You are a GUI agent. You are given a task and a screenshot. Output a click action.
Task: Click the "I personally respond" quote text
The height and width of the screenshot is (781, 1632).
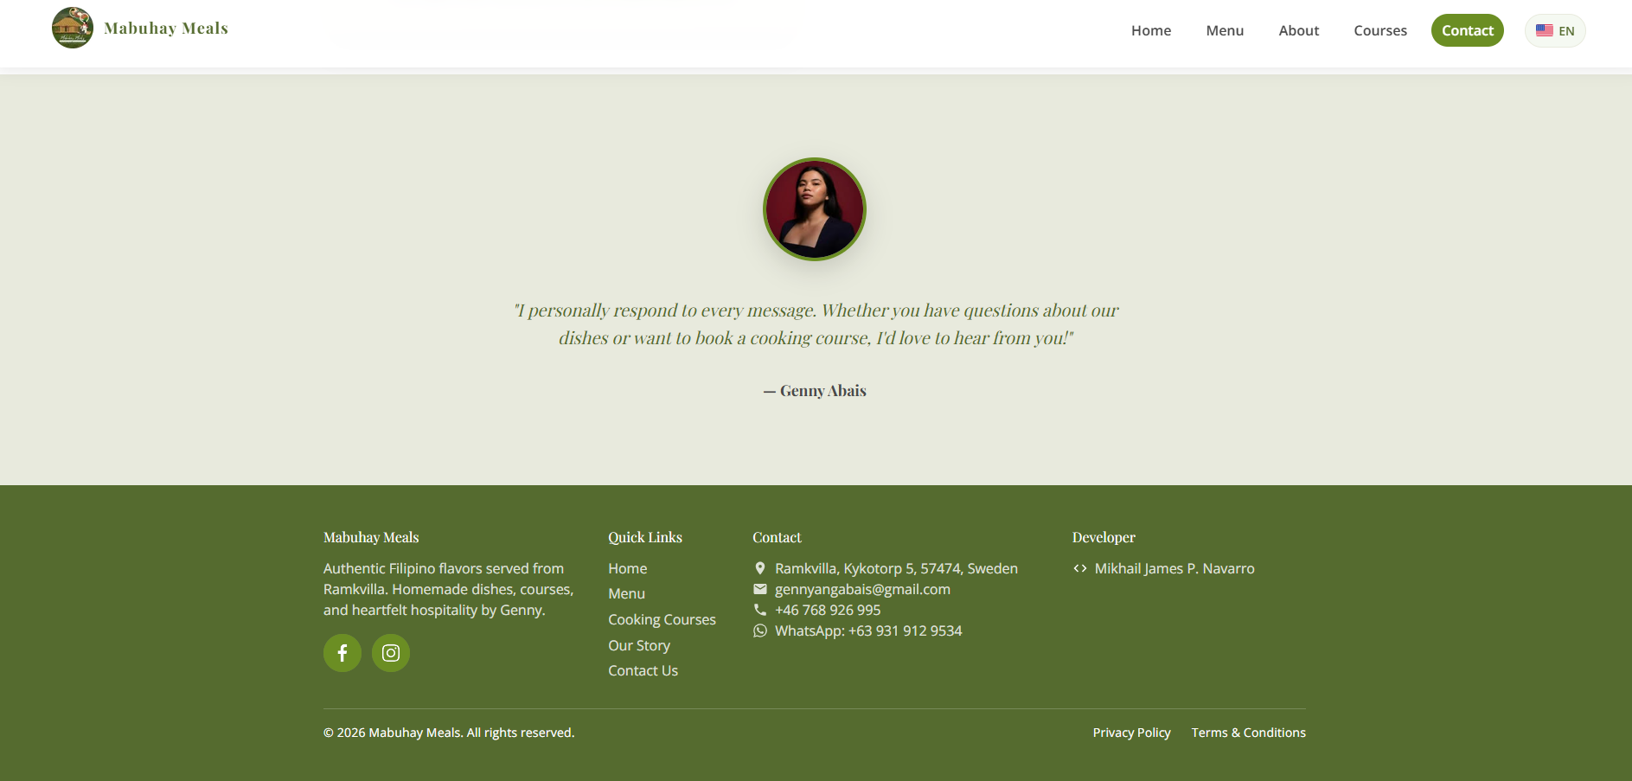(816, 323)
